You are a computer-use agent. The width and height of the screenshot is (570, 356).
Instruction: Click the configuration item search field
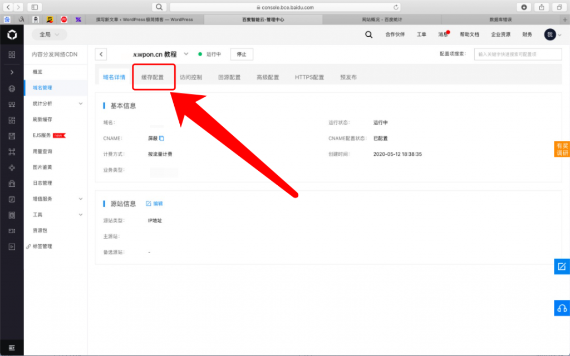(518, 55)
